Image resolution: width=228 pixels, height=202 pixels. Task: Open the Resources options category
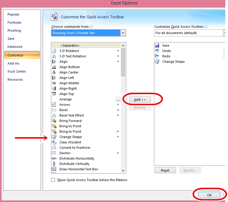tap(15, 79)
